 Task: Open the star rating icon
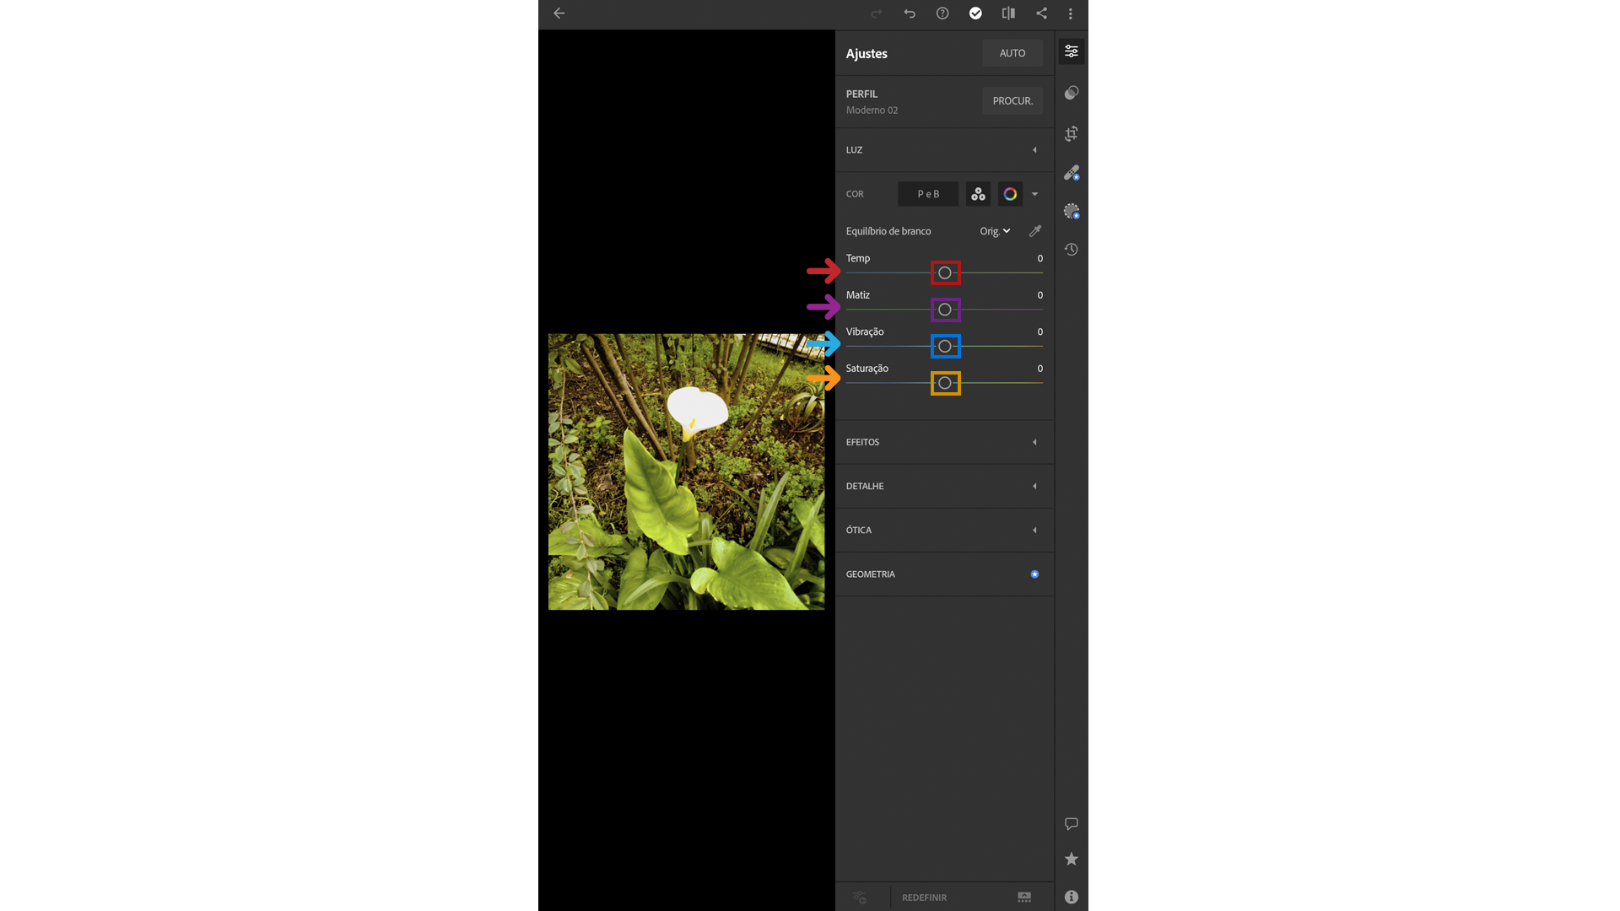(1072, 859)
